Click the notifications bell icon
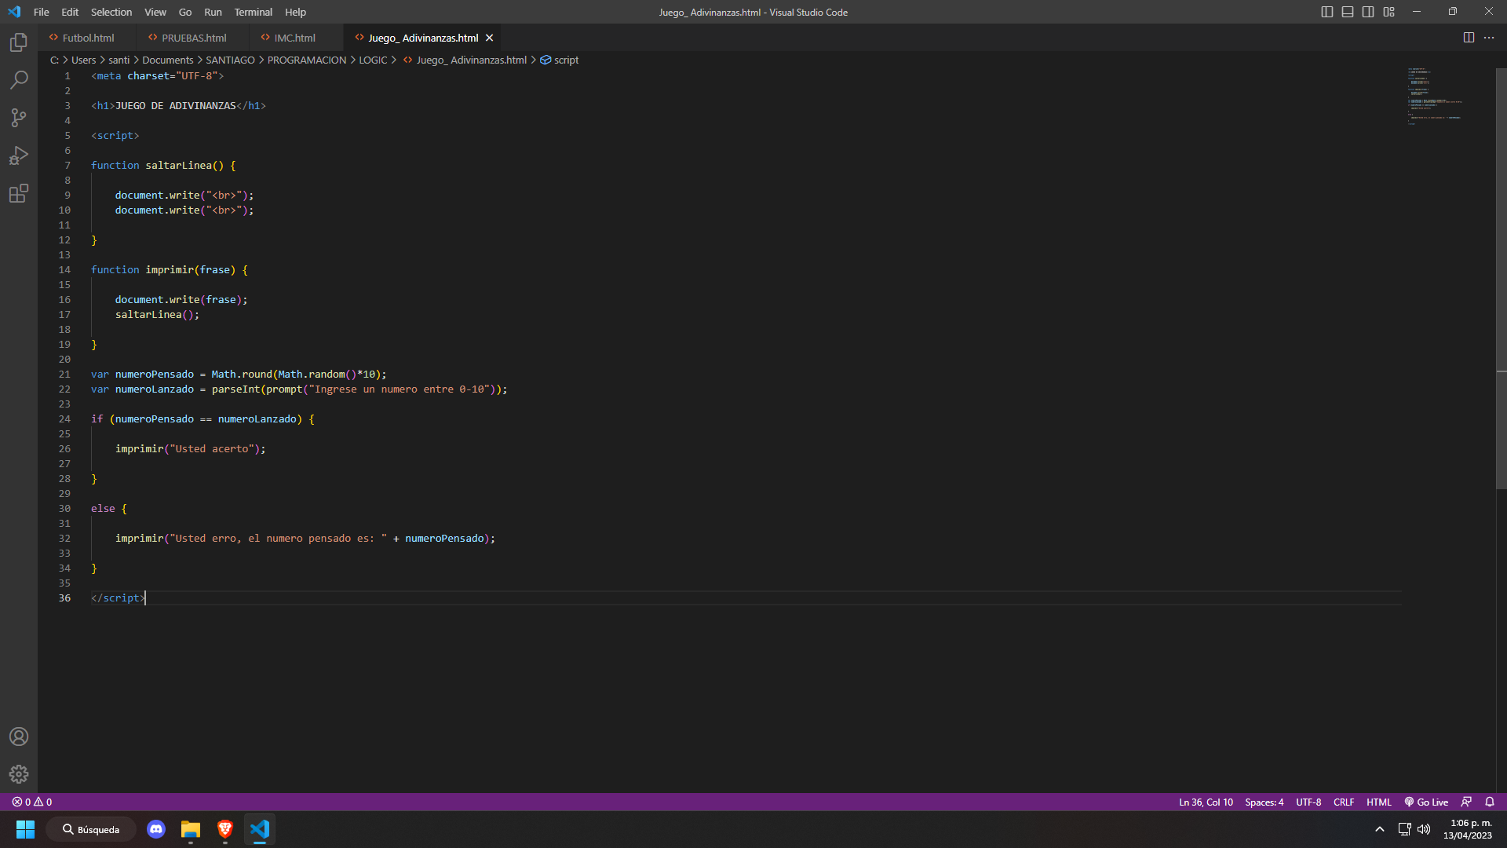 pyautogui.click(x=1490, y=802)
